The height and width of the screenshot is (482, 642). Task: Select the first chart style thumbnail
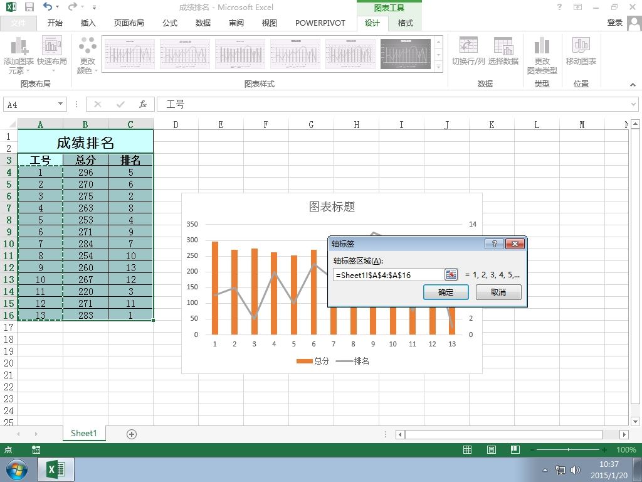coord(130,54)
